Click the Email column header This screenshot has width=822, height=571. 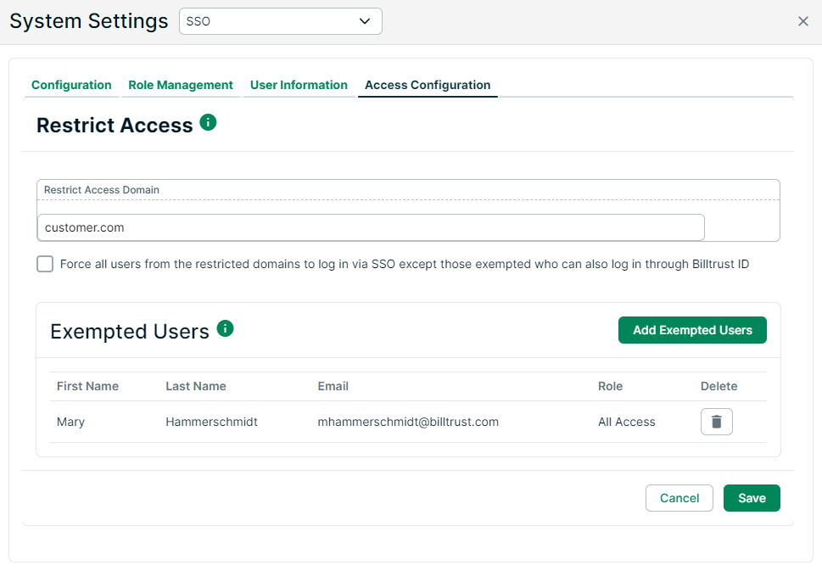[x=333, y=386]
